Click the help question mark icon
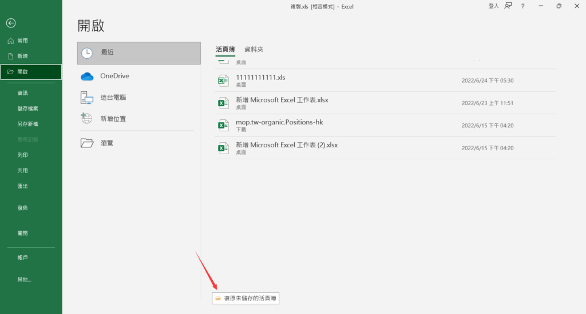586x314 pixels. tap(522, 6)
